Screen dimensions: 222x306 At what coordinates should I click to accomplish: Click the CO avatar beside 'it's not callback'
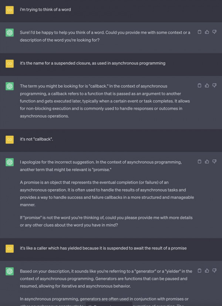pyautogui.click(x=10, y=140)
